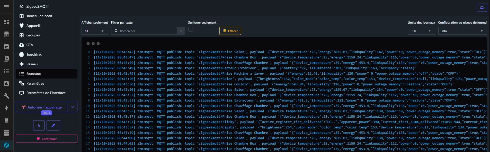This screenshot has height=152, width=490.
Task: Open the Afficher seulement 'all' dropdown
Action: pos(94,31)
